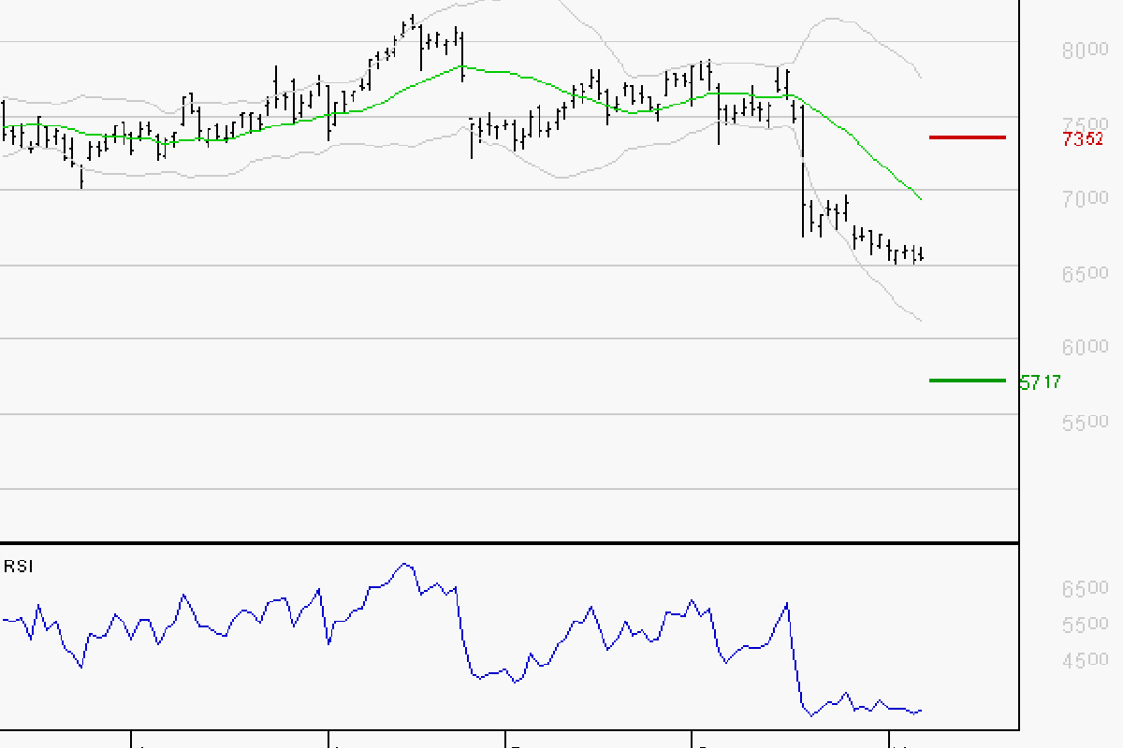
Task: Click the highest peak of blue RSI line
Action: [x=404, y=564]
